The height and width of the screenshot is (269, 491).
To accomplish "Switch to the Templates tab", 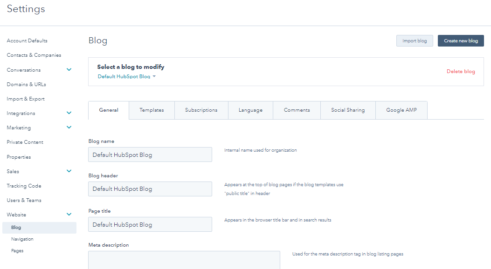I will click(152, 110).
